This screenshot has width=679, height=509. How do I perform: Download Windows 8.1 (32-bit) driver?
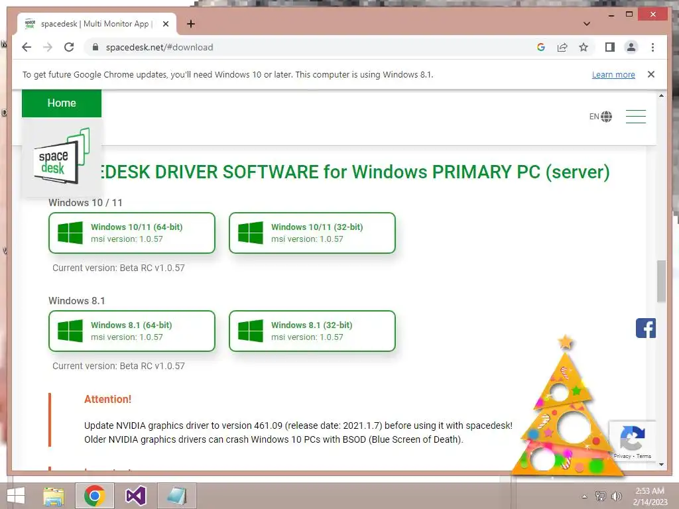(x=312, y=331)
